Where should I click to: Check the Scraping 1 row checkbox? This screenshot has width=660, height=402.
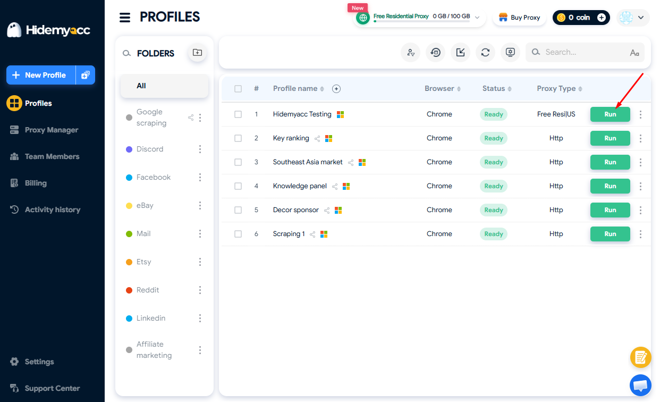tap(238, 234)
